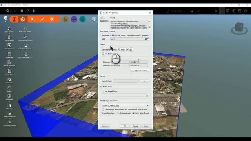Toggle Filter design standards for default units
251x141 pixels.
coord(103,110)
